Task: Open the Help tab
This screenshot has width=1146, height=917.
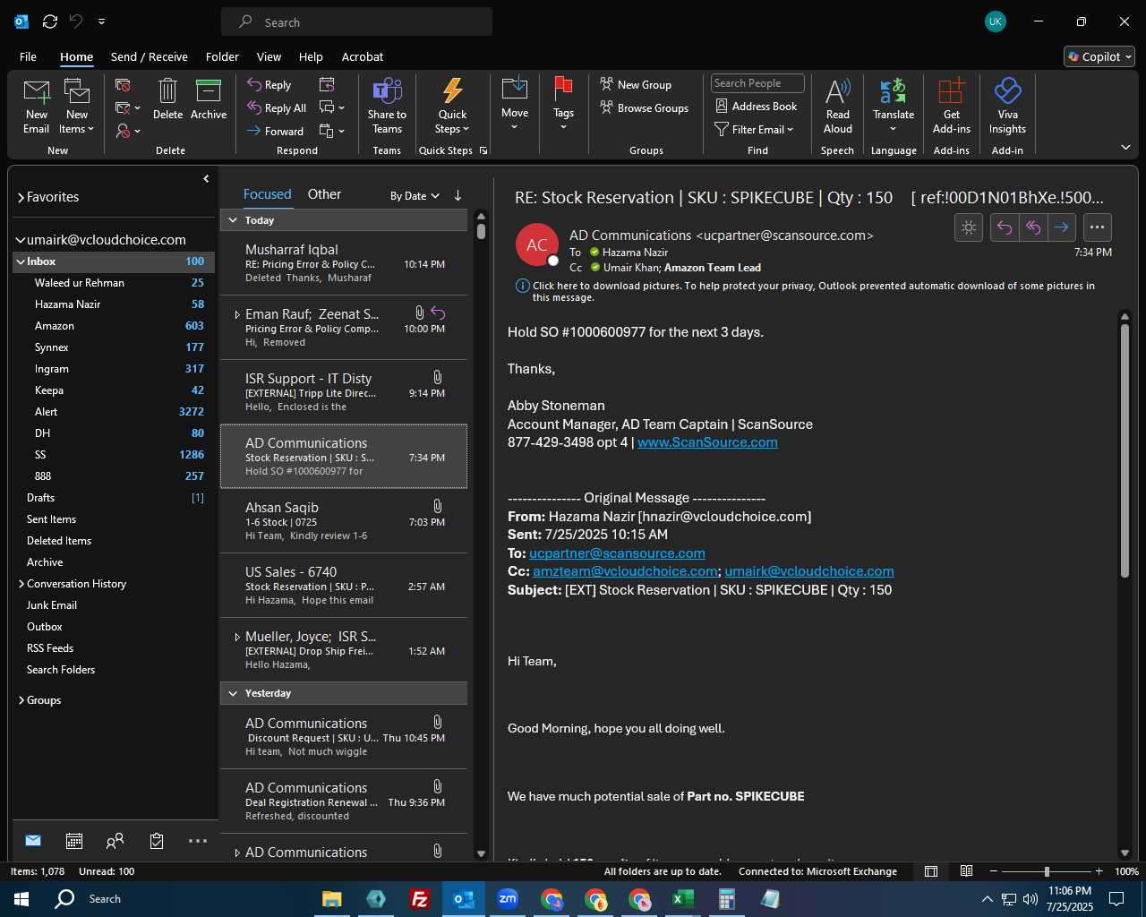Action: pyautogui.click(x=311, y=56)
